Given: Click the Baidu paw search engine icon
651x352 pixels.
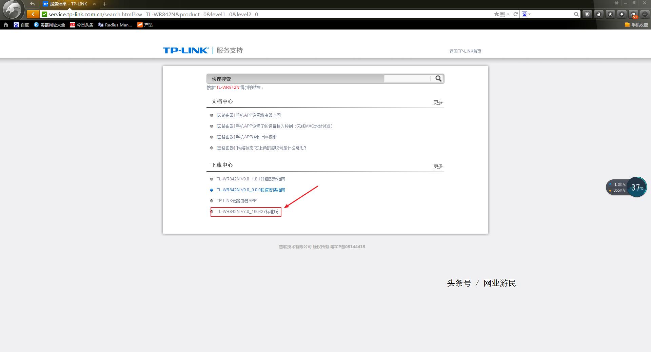Looking at the screenshot, I should [x=525, y=14].
